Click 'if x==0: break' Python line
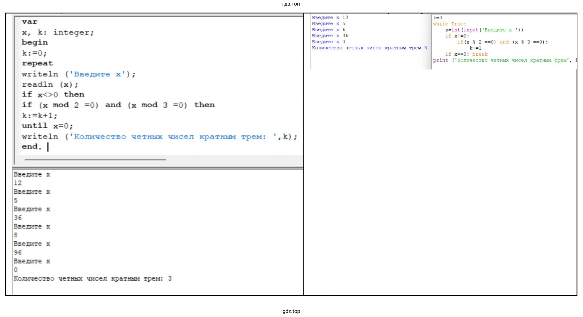 [466, 54]
